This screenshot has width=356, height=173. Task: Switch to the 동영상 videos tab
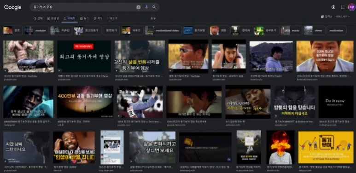pos(53,18)
